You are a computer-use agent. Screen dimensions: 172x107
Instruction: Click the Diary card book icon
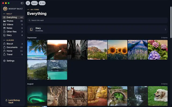point(31,29)
